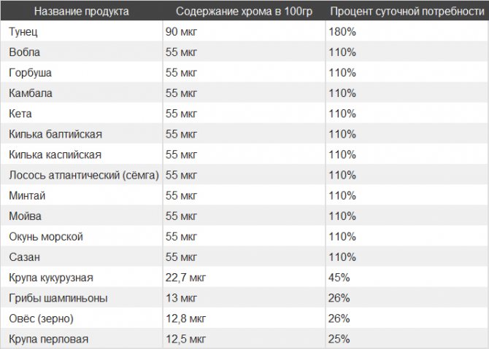The image size is (489, 349).
Task: Select the "Горбуша" product cell
Action: (x=30, y=73)
